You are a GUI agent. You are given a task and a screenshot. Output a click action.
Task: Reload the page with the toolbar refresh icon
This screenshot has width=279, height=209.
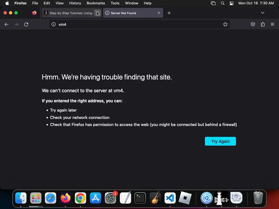(26, 24)
